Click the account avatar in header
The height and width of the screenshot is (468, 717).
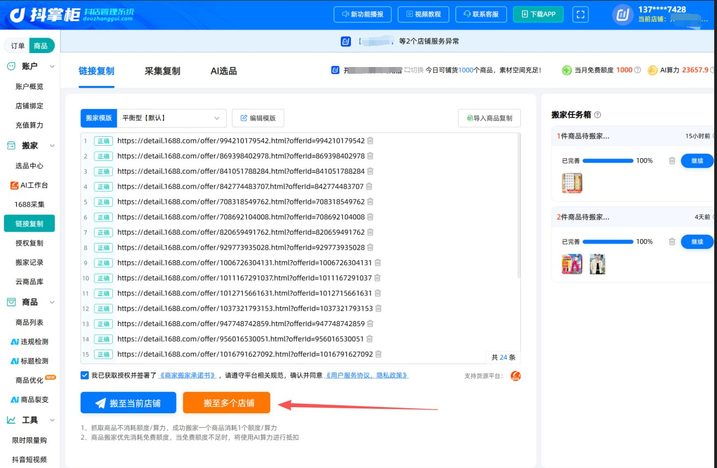623,15
